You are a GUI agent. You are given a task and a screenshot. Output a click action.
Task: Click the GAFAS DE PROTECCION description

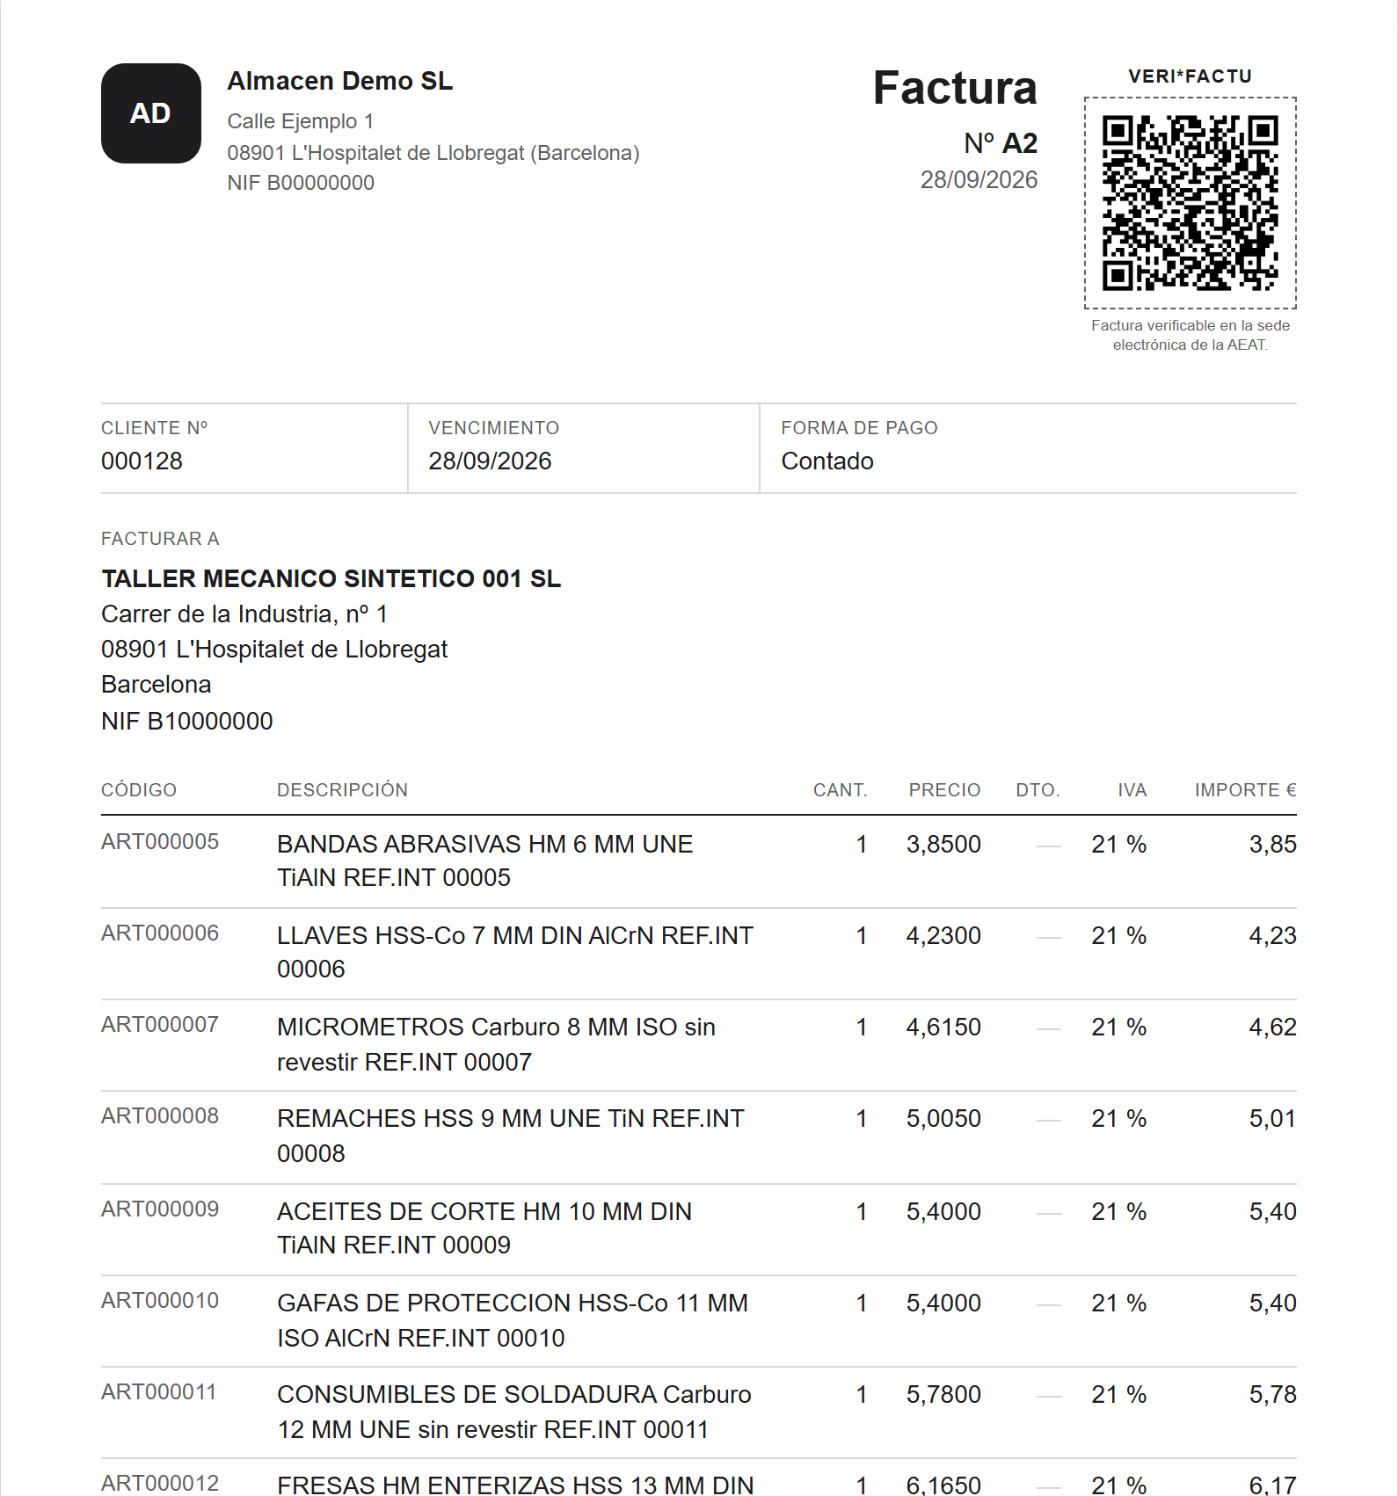[x=513, y=1320]
